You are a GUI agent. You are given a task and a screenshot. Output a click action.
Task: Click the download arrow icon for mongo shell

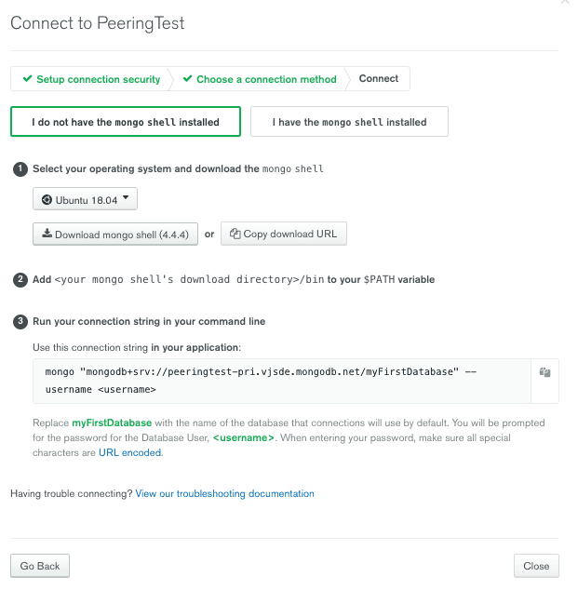(x=46, y=235)
